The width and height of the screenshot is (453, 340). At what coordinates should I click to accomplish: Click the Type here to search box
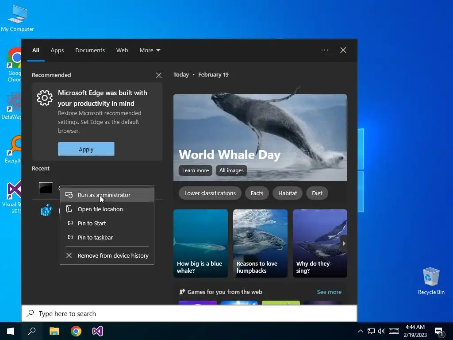(x=189, y=314)
